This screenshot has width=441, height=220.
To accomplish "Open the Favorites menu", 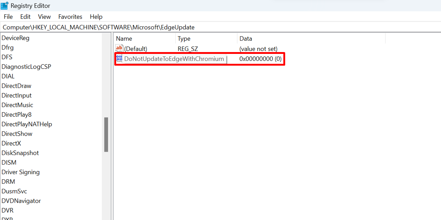I will (70, 16).
